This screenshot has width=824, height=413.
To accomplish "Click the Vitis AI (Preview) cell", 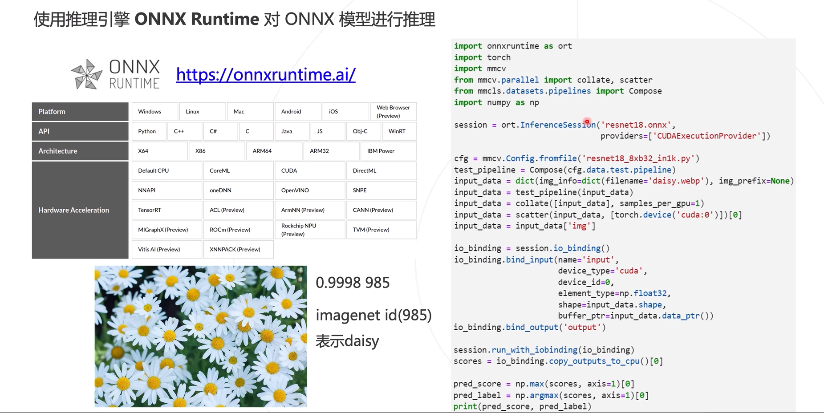I will click(x=167, y=249).
